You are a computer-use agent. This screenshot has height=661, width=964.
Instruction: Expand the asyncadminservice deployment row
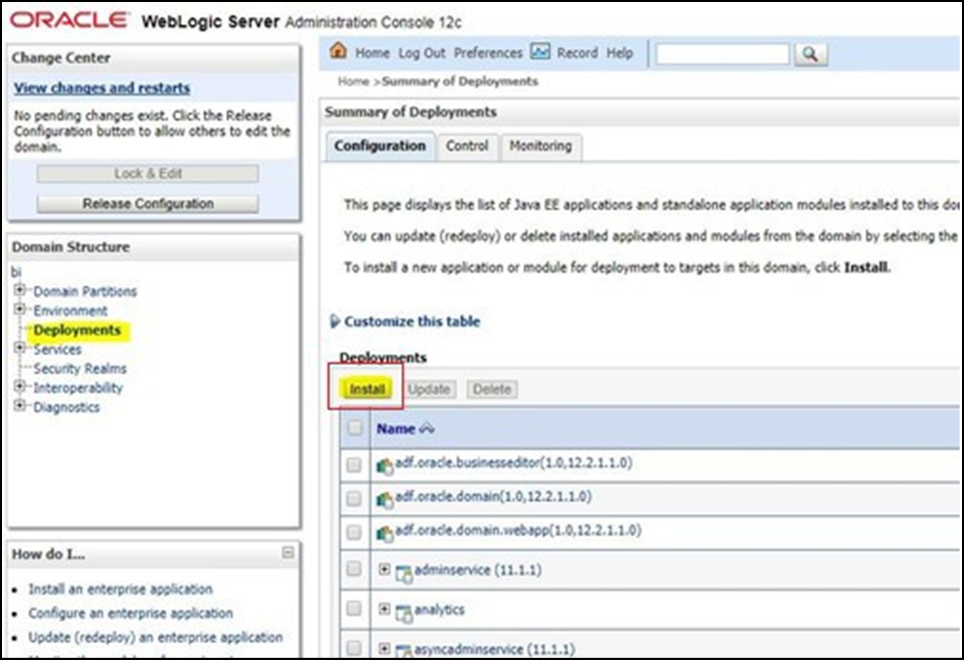point(384,648)
